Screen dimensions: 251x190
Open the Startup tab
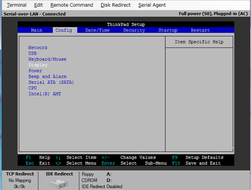click(168, 30)
